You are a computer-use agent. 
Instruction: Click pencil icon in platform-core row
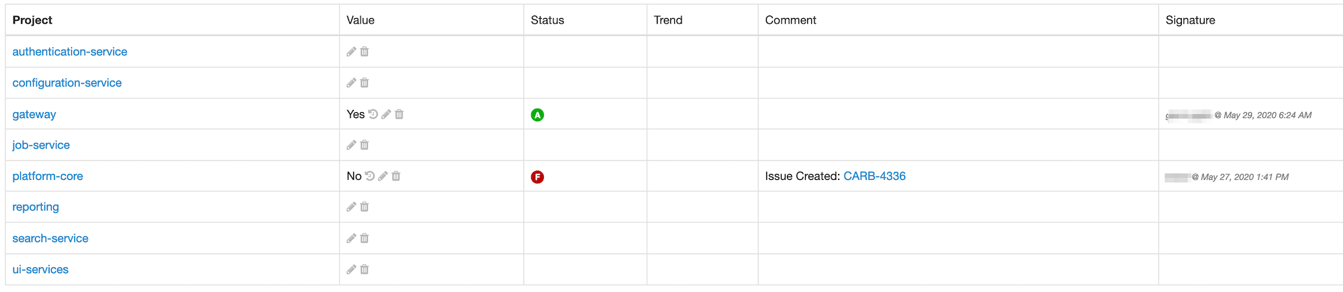[383, 176]
